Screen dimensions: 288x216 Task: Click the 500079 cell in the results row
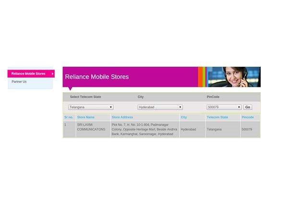[247, 129]
